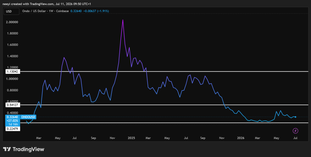Image resolution: width=311 pixels, height=157 pixels.
Task: Click the TradingView logo at bottom
Action: click(24, 149)
